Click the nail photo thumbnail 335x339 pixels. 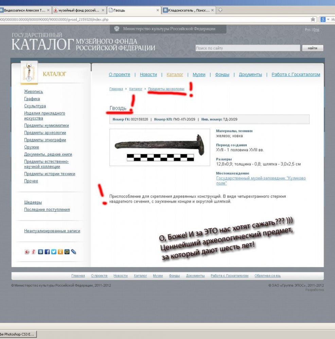160,147
